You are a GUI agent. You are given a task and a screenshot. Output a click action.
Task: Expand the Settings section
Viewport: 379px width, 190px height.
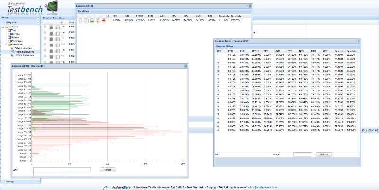tap(38, 181)
